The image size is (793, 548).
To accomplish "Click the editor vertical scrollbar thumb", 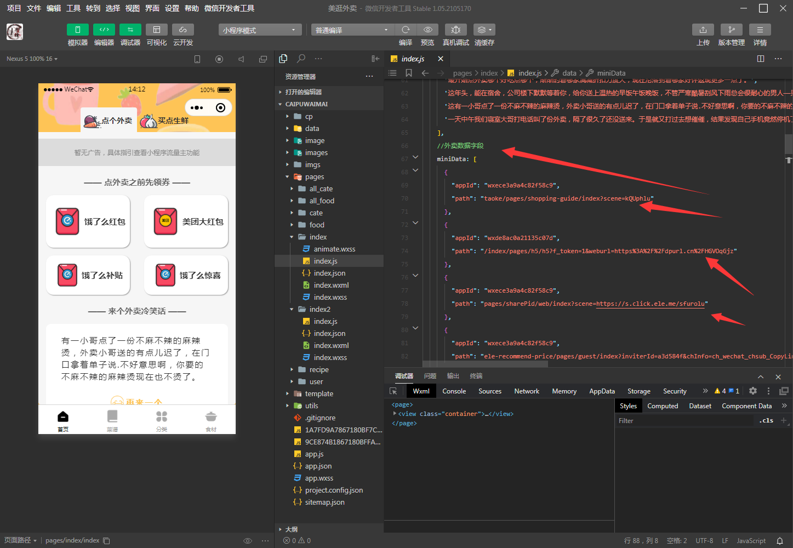I will 789,144.
